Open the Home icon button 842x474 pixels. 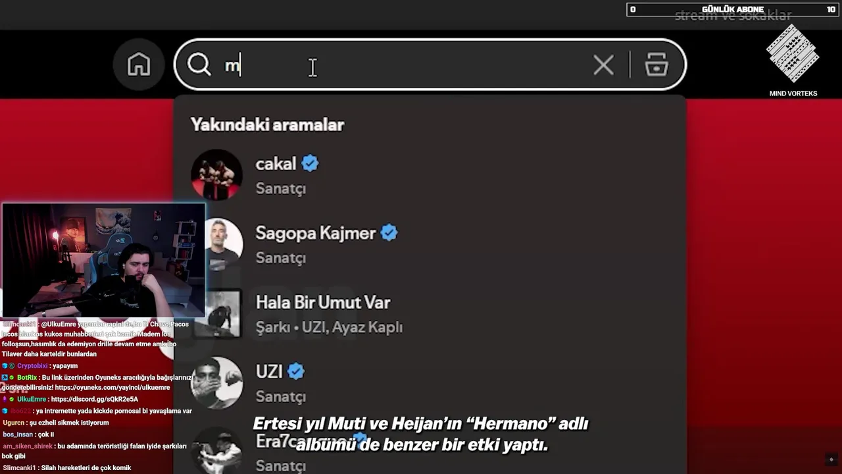139,65
